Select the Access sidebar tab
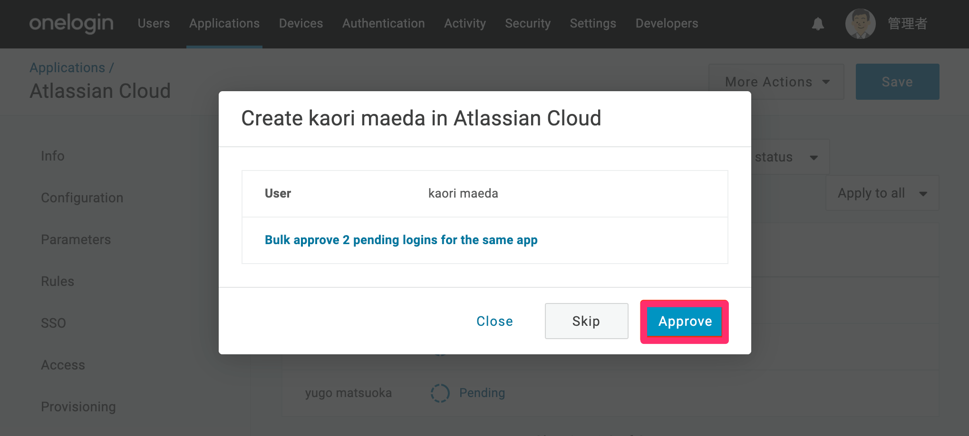The image size is (969, 436). click(63, 365)
